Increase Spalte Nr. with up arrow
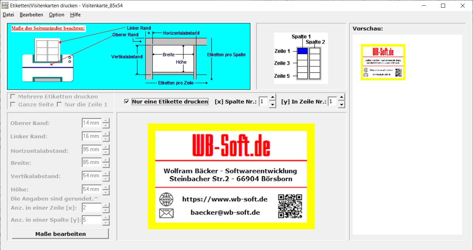The height and width of the screenshot is (250, 473). click(272, 98)
